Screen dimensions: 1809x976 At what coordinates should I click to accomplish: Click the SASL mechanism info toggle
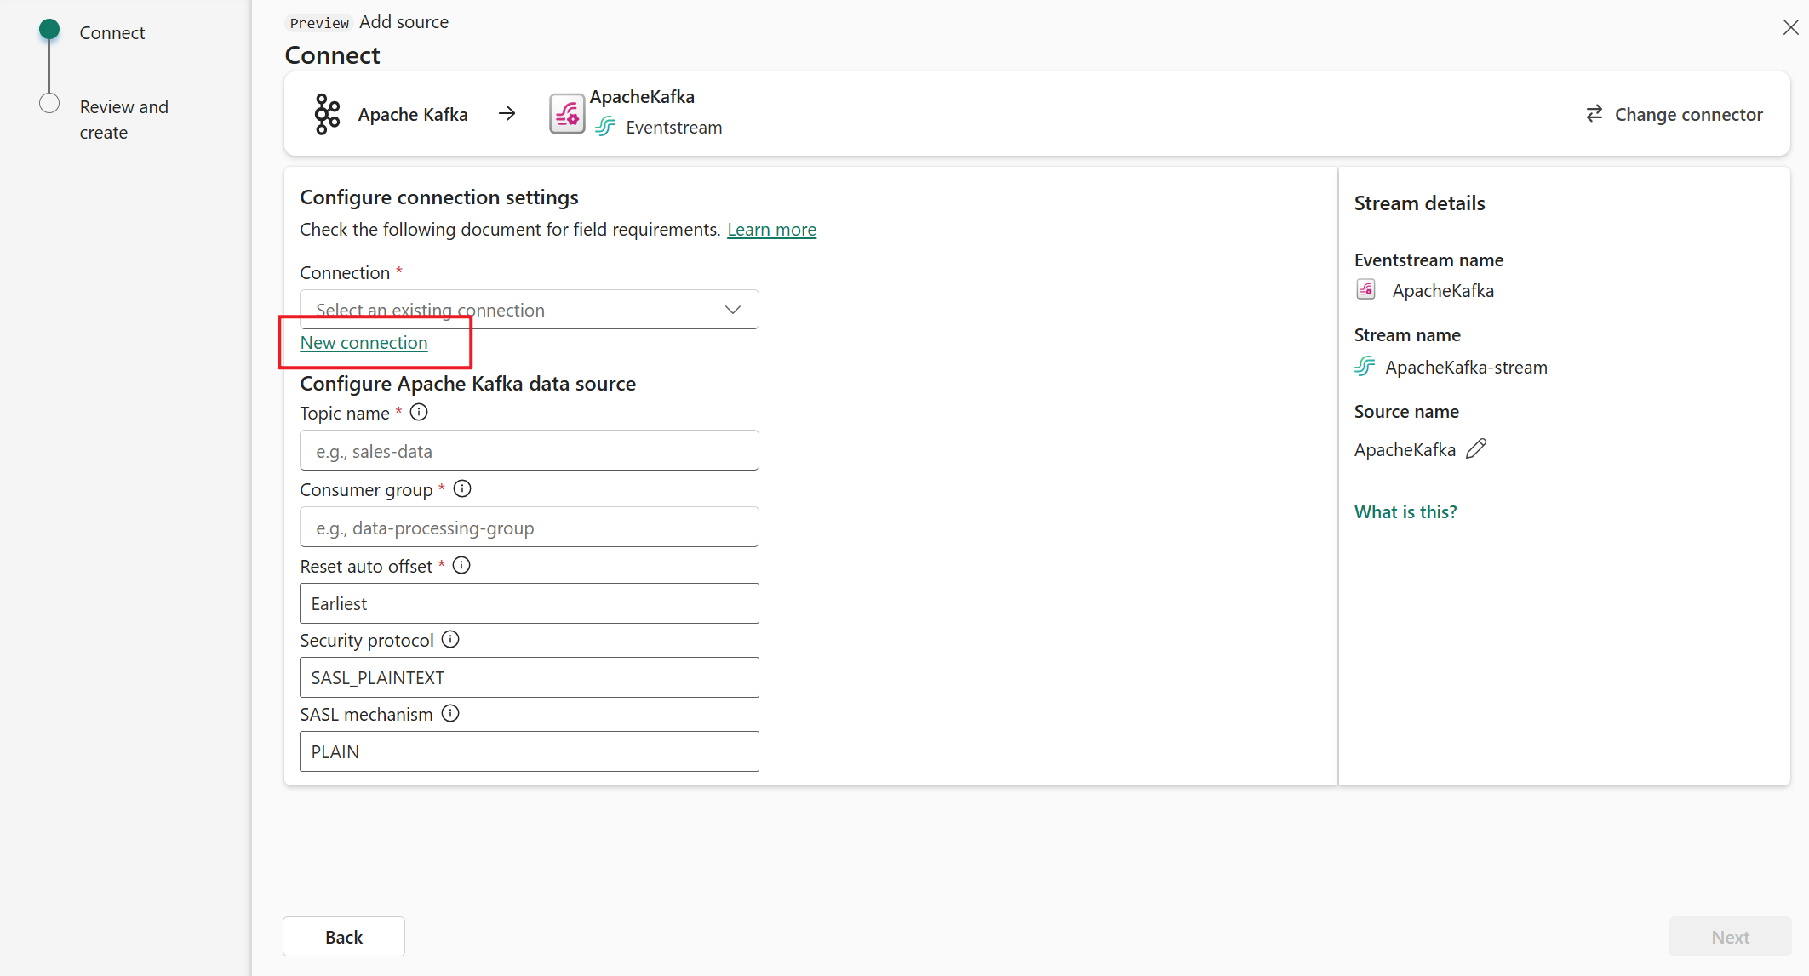(452, 714)
